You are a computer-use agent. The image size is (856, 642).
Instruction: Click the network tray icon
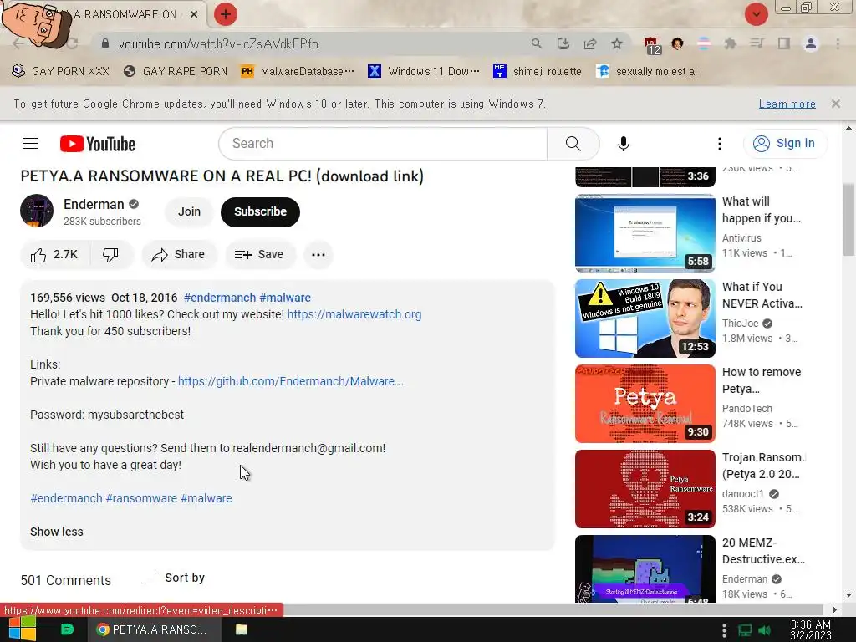click(x=745, y=630)
